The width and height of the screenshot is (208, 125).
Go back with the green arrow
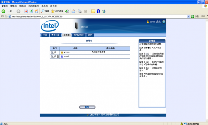coord(3,11)
